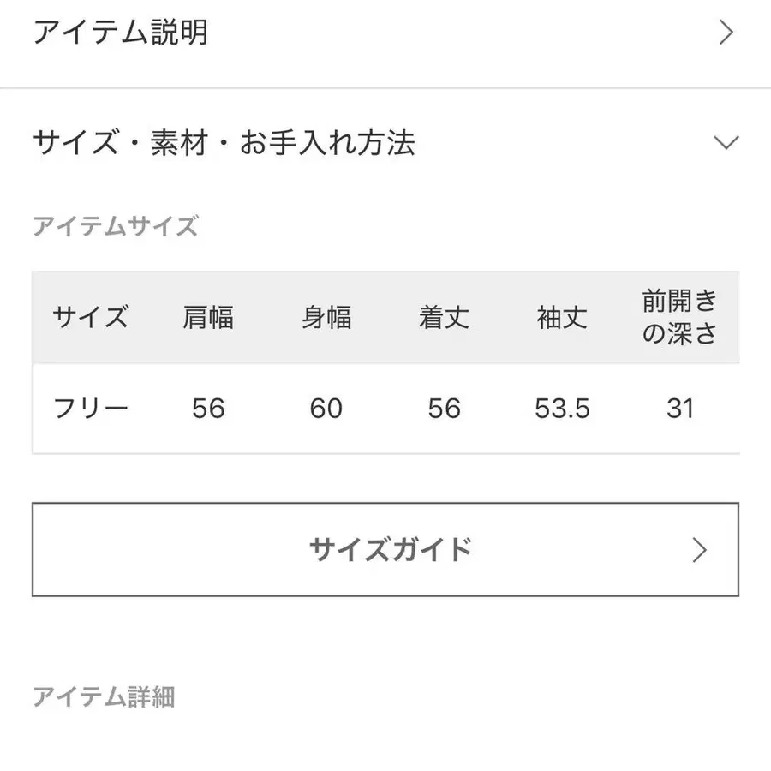This screenshot has height=771, width=771.
Task: Select the 身幅 column header
Action: point(326,318)
